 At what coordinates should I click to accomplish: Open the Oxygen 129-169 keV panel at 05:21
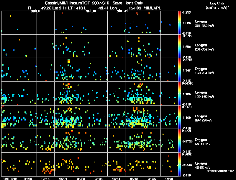[x=63, y=93]
